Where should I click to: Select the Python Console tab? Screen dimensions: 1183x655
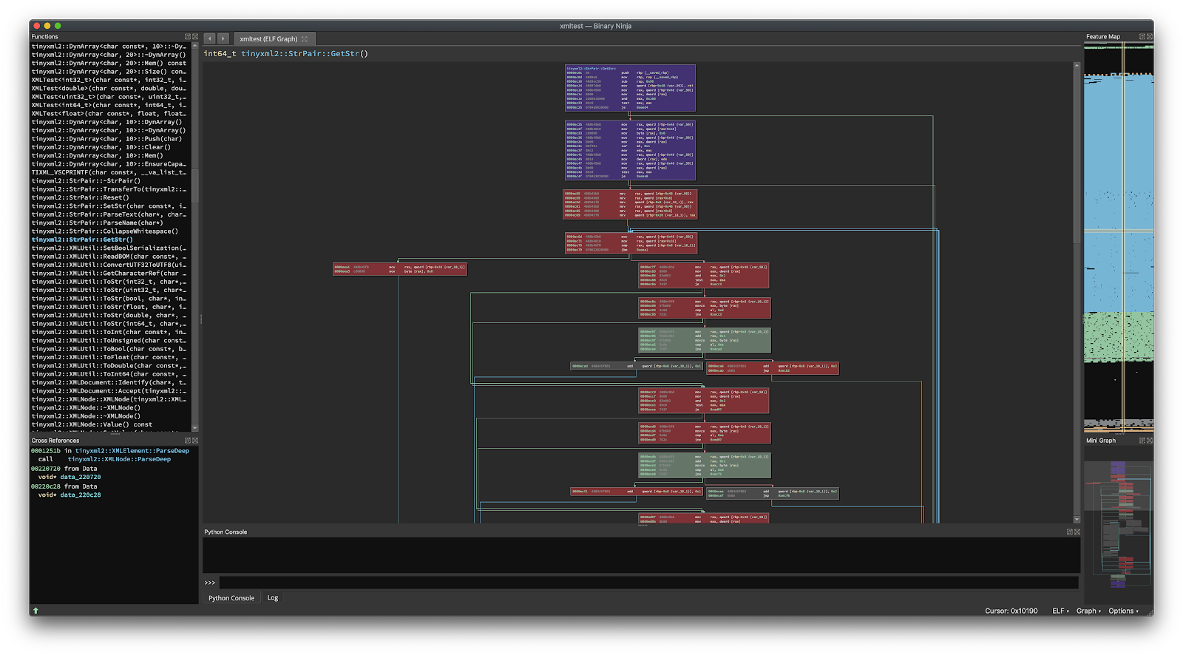pyautogui.click(x=231, y=598)
